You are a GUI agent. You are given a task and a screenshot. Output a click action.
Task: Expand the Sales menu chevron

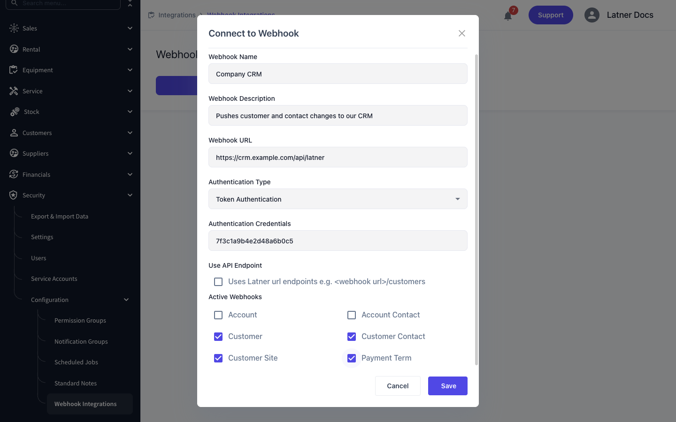coord(130,28)
